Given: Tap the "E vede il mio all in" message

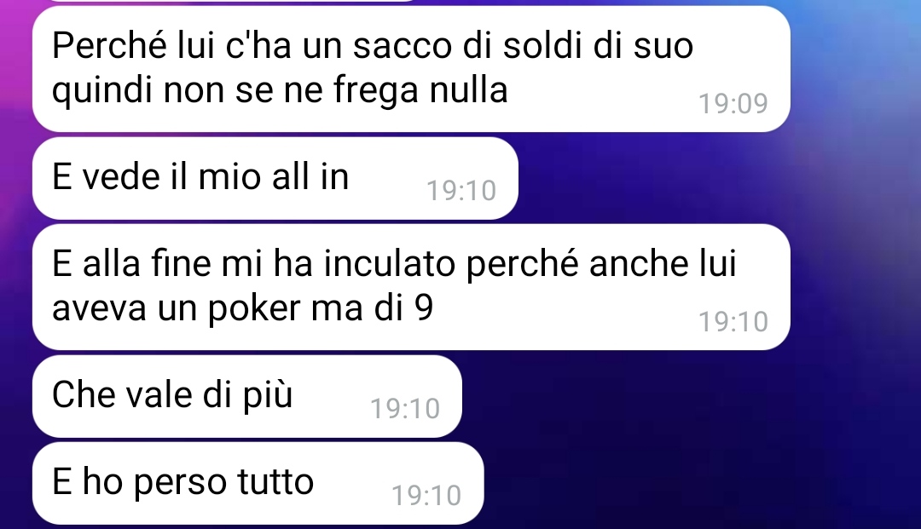Looking at the screenshot, I should pyautogui.click(x=275, y=178).
